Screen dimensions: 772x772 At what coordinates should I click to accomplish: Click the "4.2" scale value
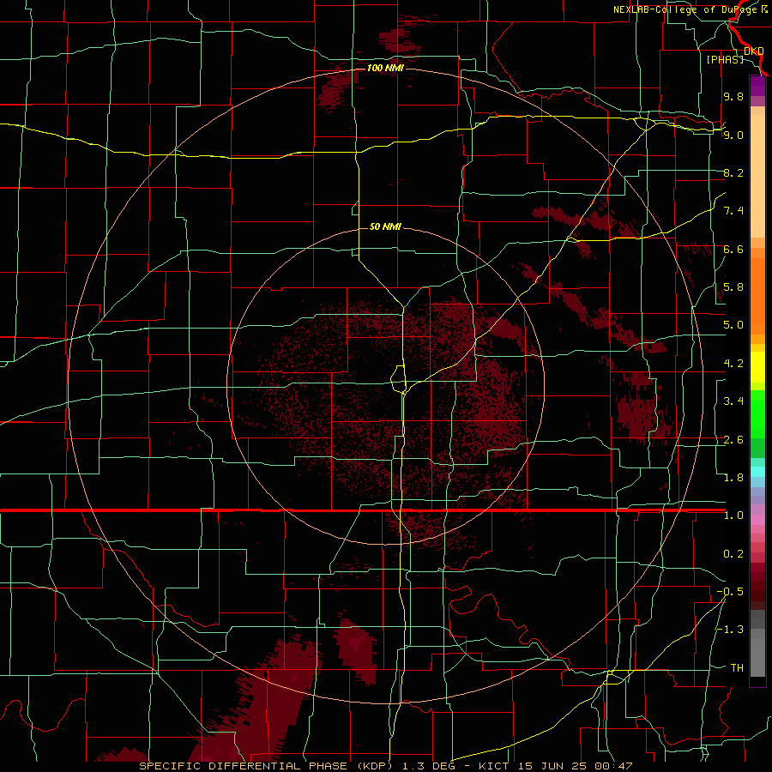pyautogui.click(x=733, y=364)
